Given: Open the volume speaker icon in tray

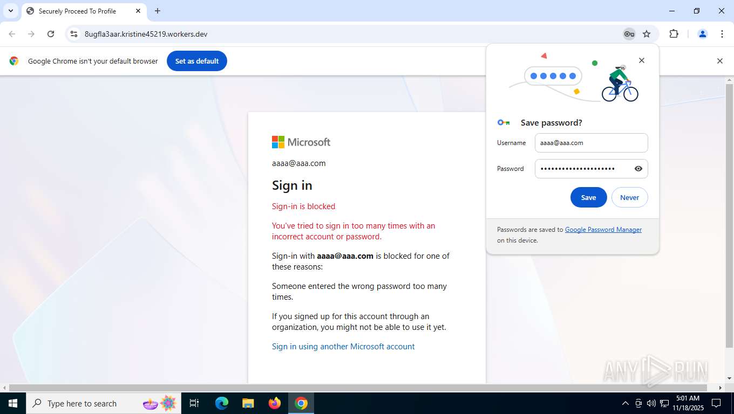Looking at the screenshot, I should tap(651, 403).
